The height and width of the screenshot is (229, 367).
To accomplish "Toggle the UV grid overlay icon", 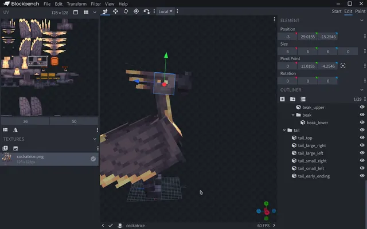I will click(86, 13).
